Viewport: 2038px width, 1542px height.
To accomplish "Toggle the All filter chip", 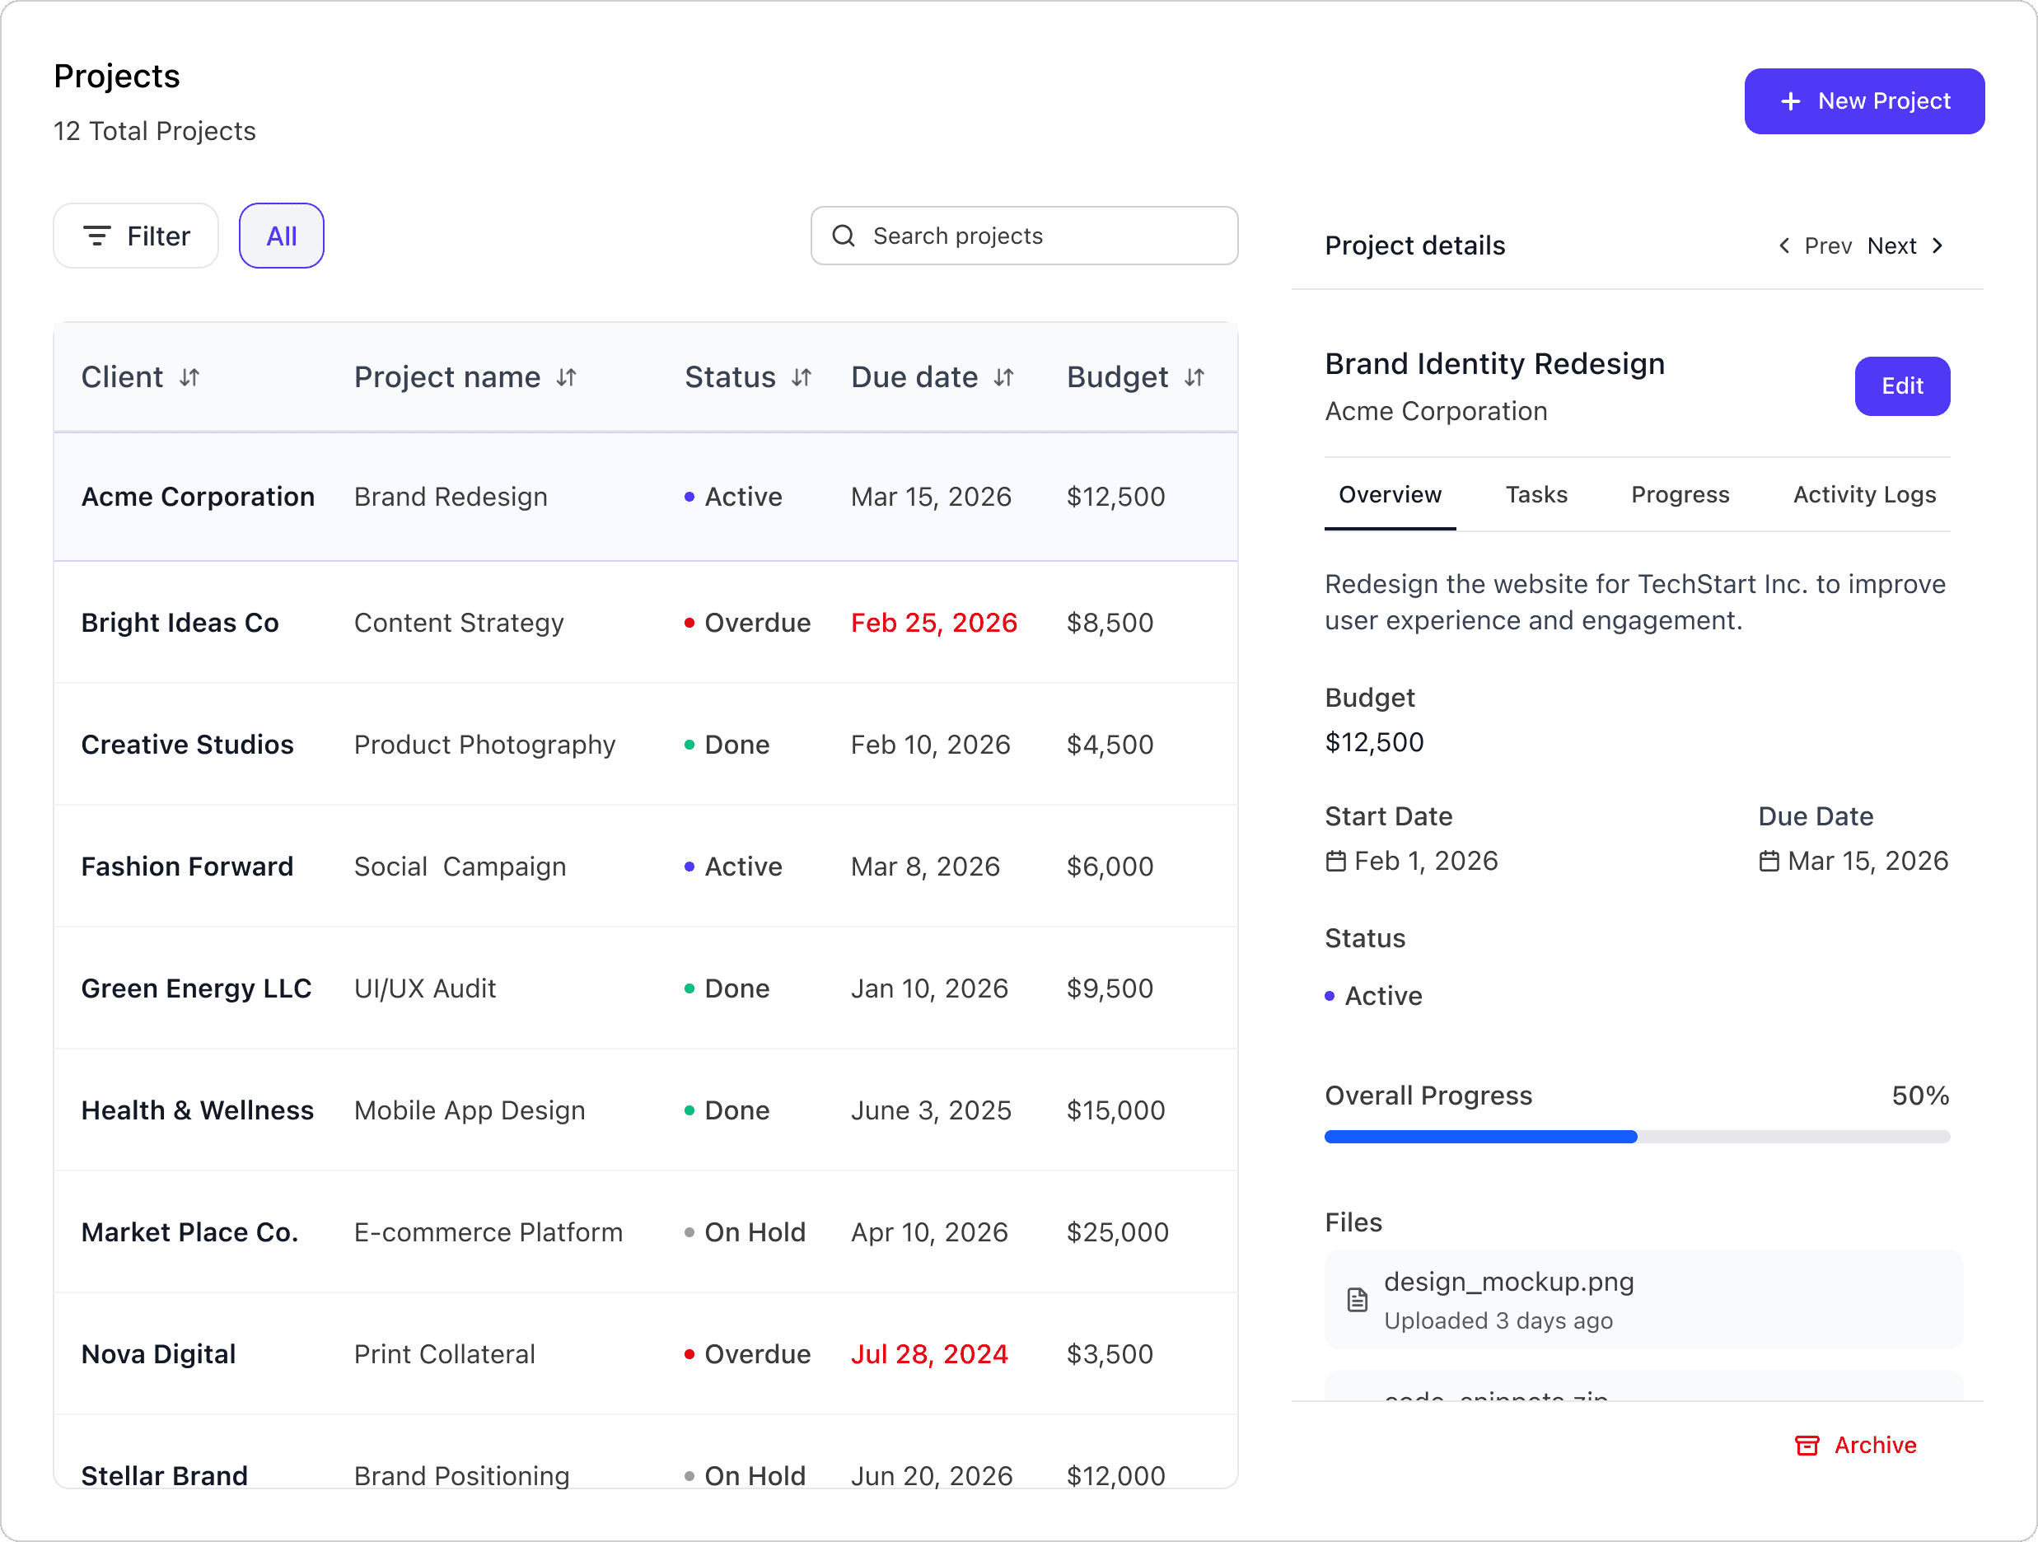I will [x=281, y=236].
